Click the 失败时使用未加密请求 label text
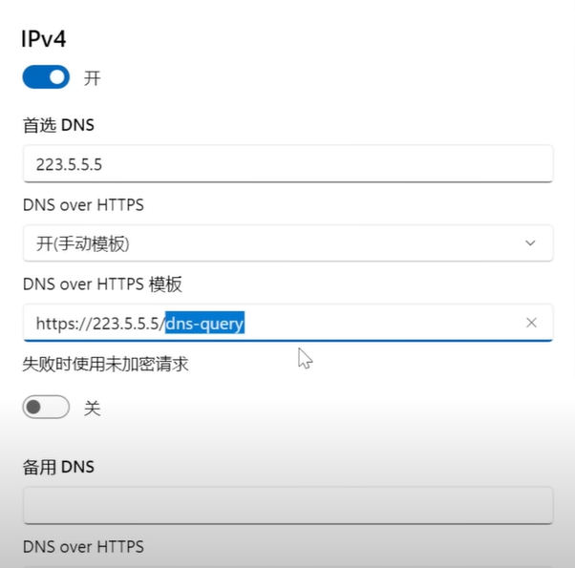 [x=105, y=365]
